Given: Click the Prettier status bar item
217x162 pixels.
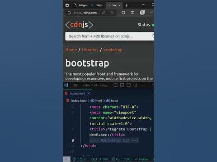Looking at the screenshot, I should 142,159.
